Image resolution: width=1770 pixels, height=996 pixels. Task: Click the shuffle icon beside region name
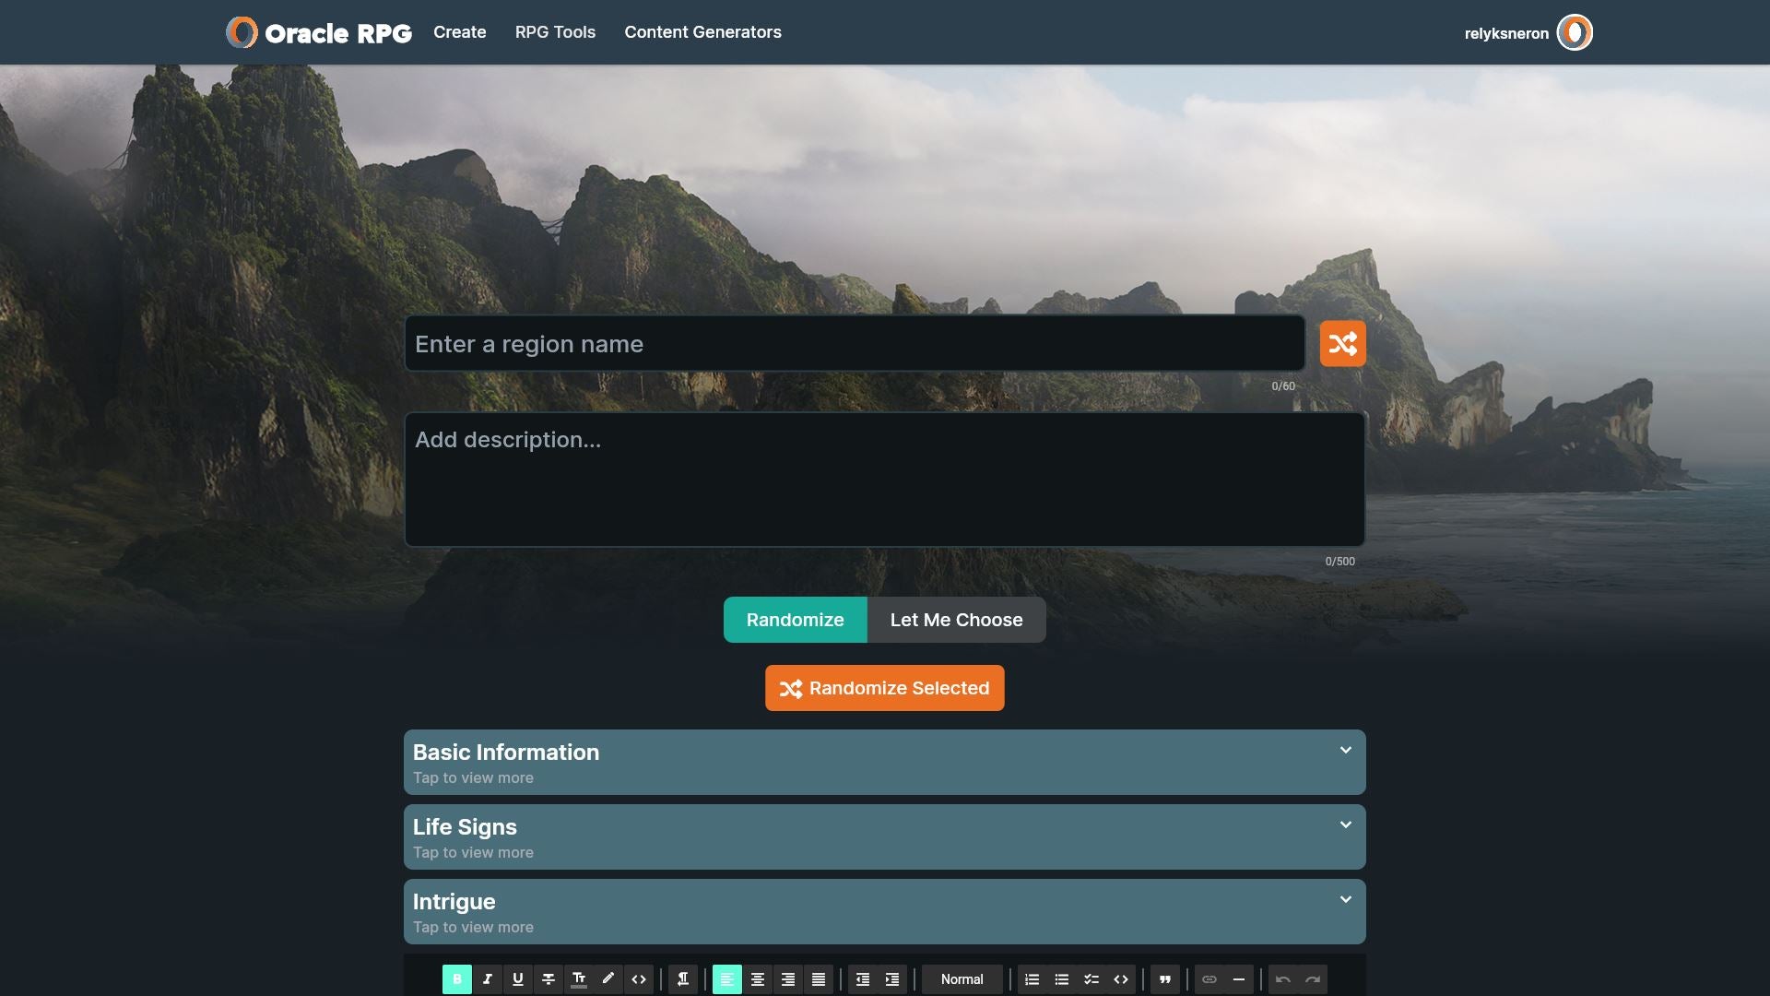tap(1342, 344)
